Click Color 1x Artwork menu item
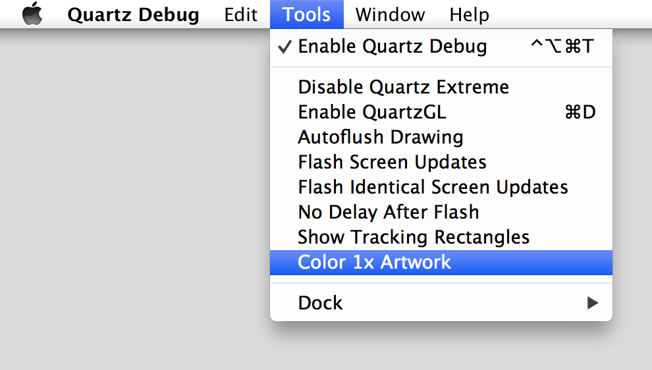Image resolution: width=652 pixels, height=370 pixels. tap(374, 262)
